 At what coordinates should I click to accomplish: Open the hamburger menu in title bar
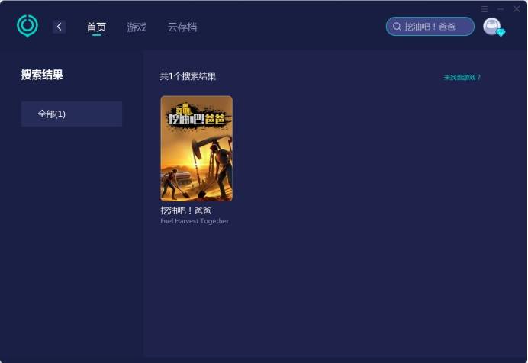click(485, 9)
